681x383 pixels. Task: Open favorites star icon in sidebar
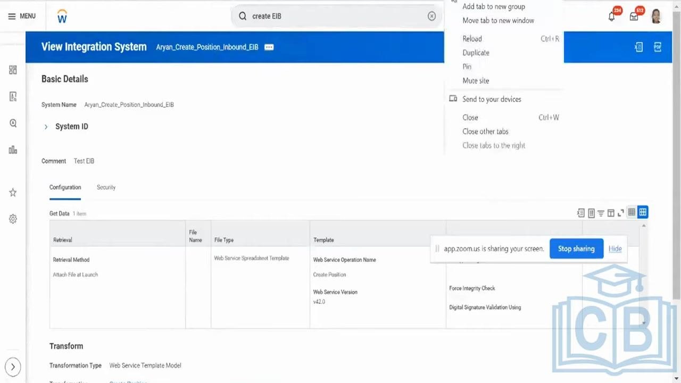(x=13, y=193)
